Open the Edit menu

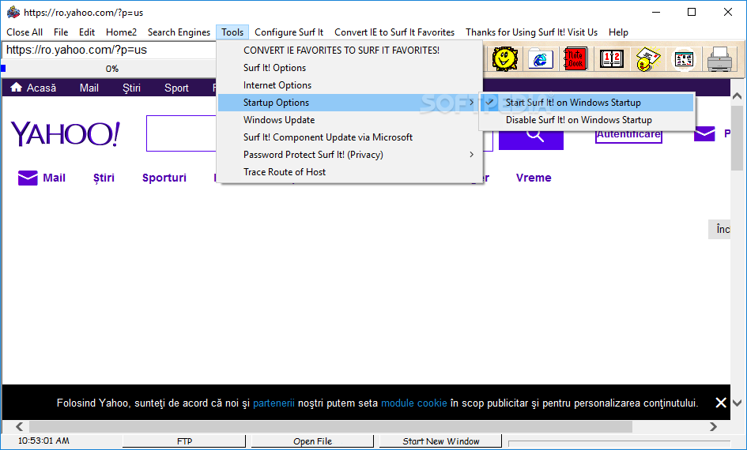[87, 32]
